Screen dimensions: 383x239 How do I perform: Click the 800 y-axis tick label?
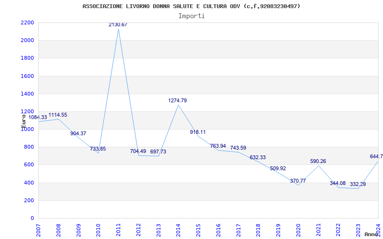click(29, 147)
